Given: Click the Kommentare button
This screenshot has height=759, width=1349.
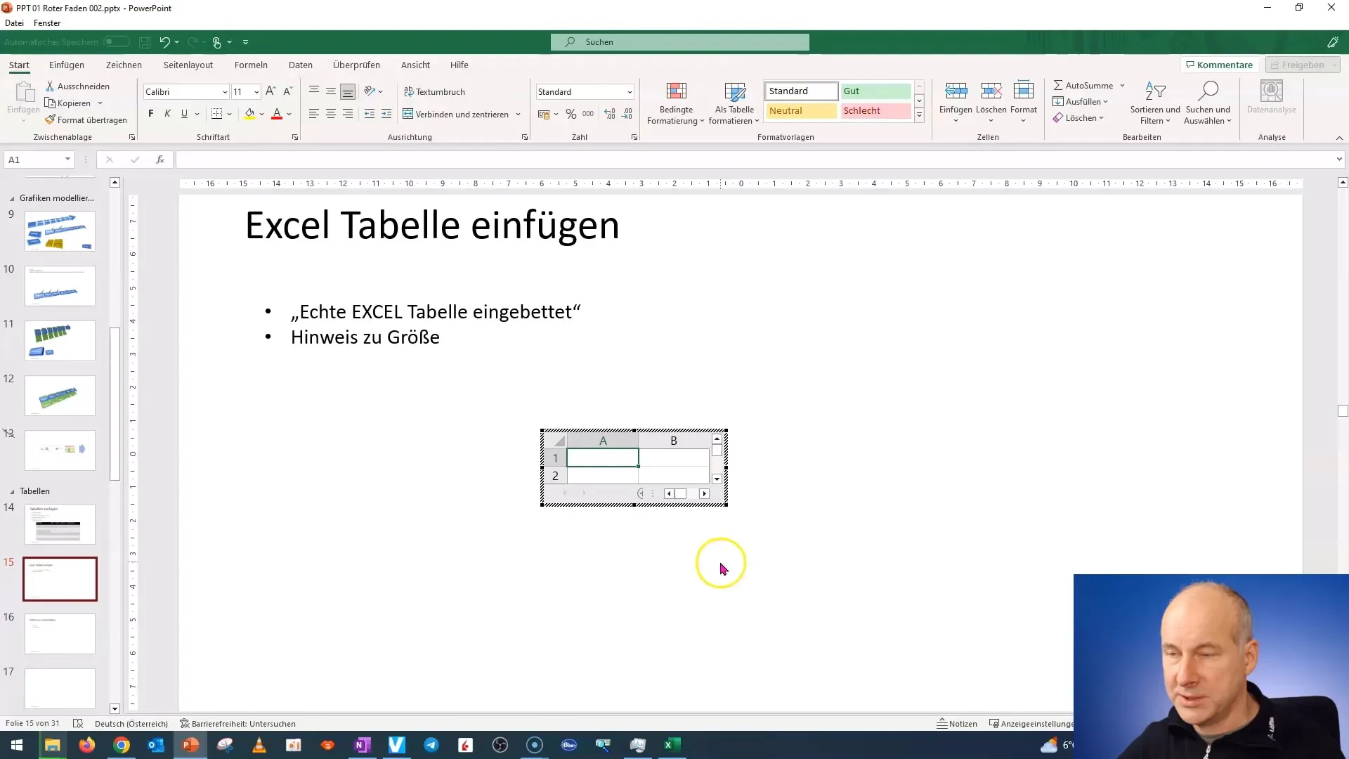Looking at the screenshot, I should (1220, 65).
